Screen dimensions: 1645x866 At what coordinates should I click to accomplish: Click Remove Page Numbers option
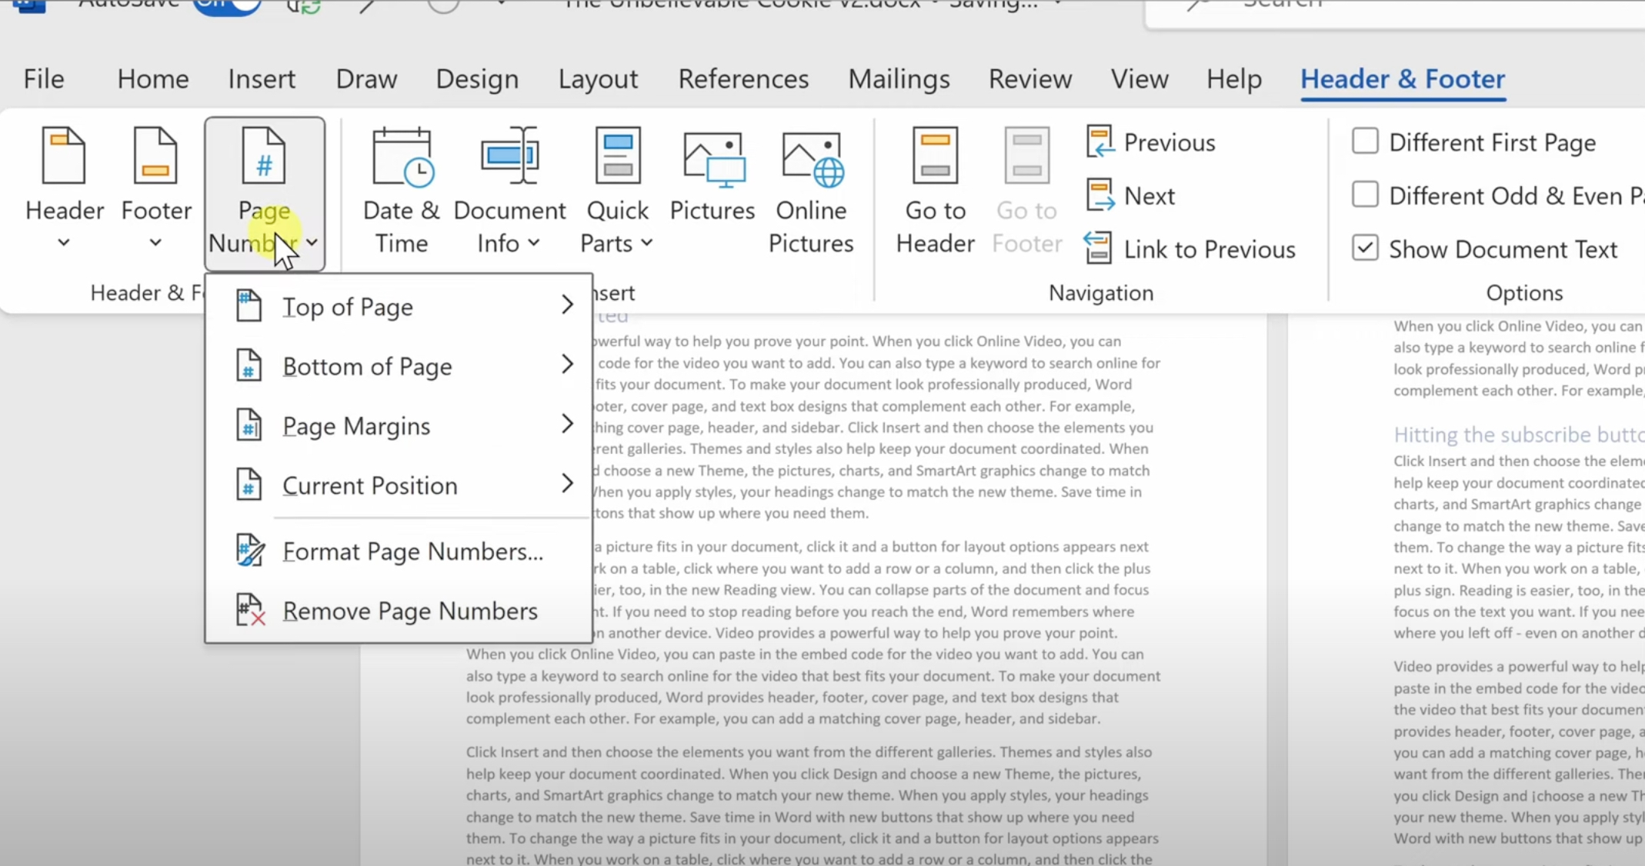410,611
